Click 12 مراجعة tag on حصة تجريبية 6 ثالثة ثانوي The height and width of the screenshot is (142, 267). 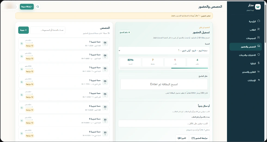coord(30,110)
